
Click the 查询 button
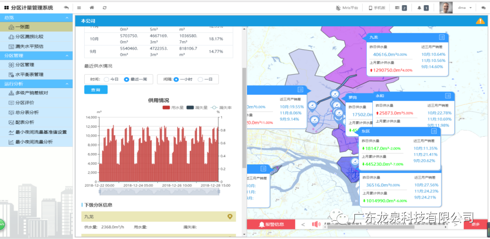[x=96, y=90]
